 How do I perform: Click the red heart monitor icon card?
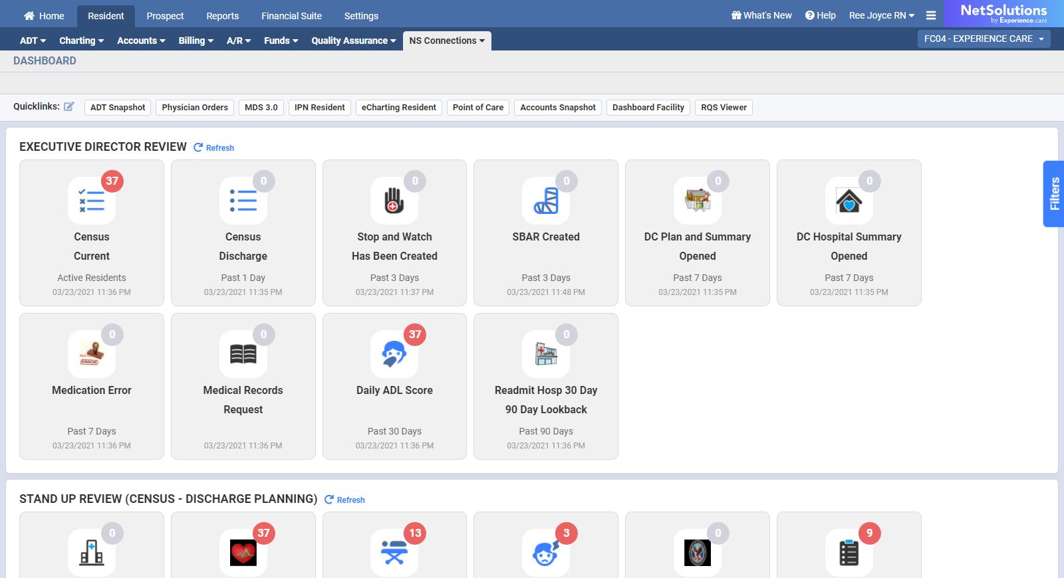tap(243, 553)
